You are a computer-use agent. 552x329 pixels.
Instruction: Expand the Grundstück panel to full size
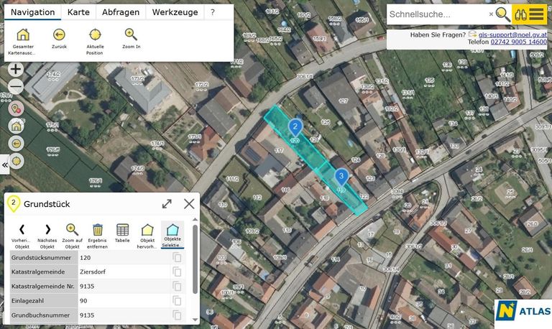pyautogui.click(x=167, y=204)
